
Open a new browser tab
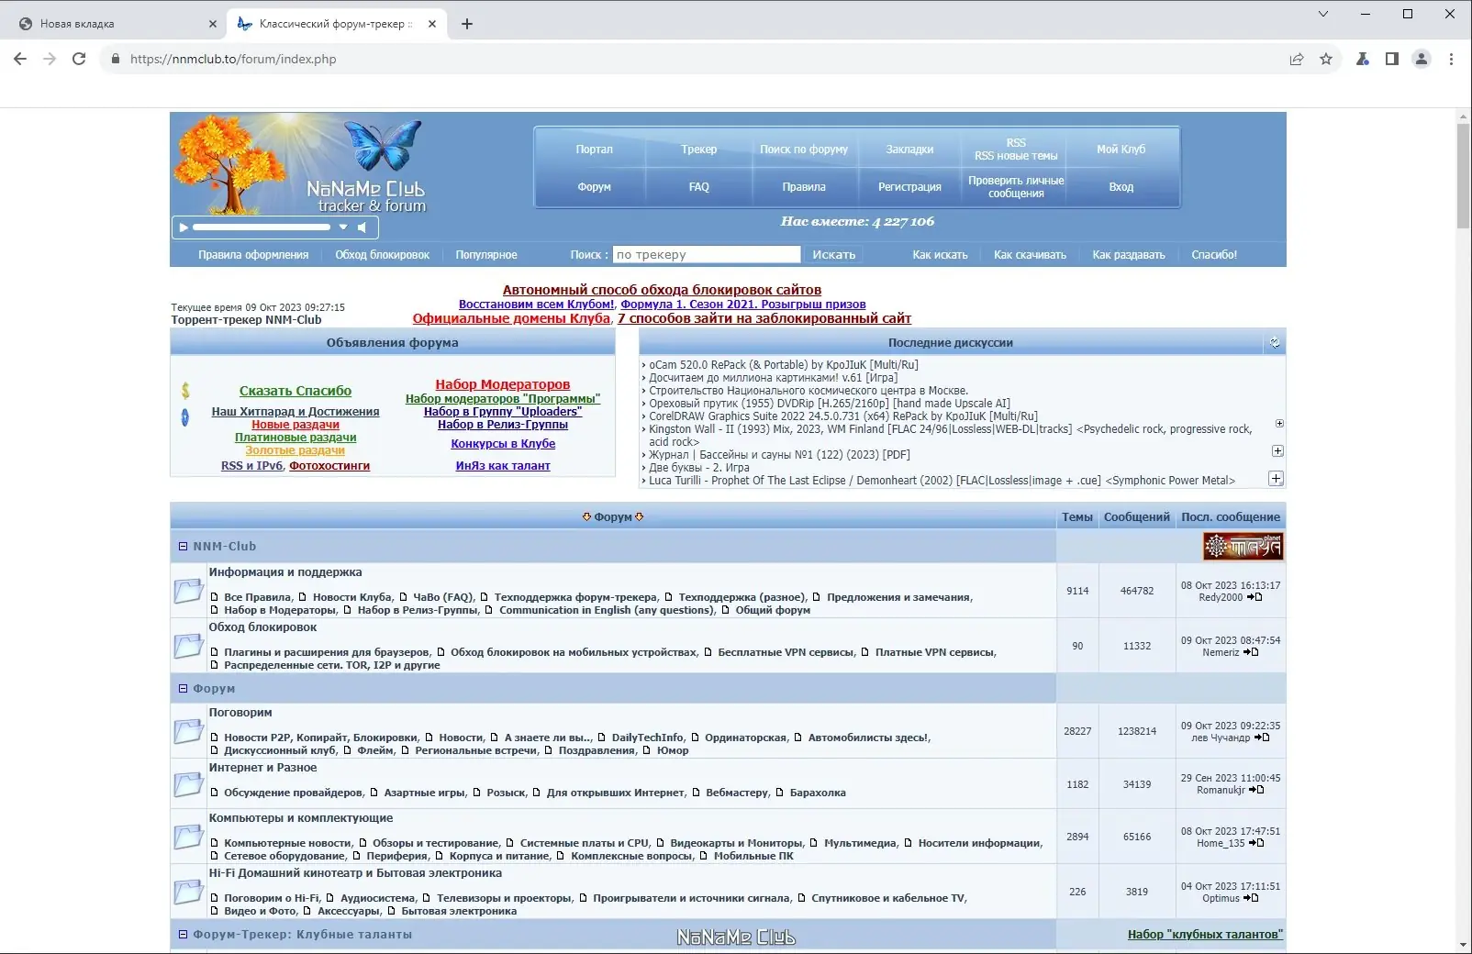pyautogui.click(x=467, y=24)
